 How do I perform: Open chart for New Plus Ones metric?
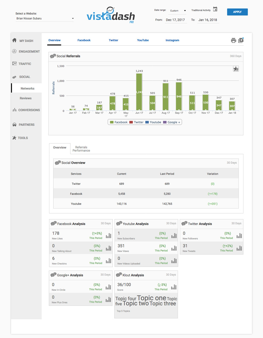(x=108, y=299)
